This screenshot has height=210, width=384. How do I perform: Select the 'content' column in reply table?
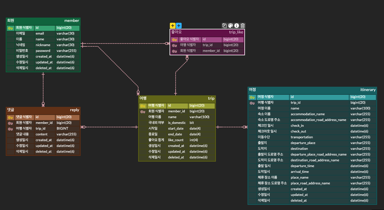(41, 134)
